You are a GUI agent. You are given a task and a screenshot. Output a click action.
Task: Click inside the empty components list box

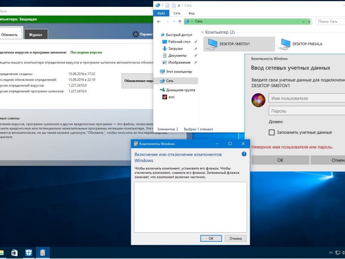click(x=190, y=207)
